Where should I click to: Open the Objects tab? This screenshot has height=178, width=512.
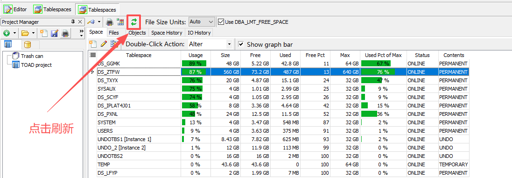coord(137,33)
